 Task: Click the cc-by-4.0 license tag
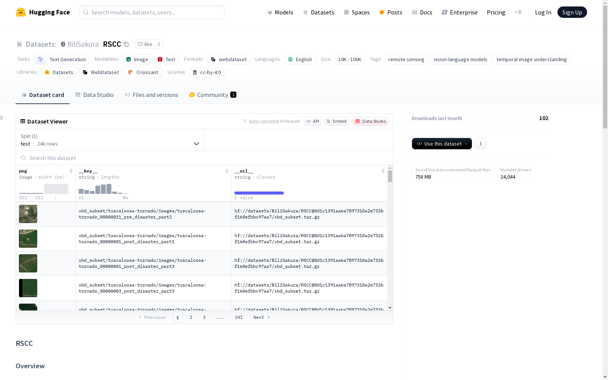point(207,72)
